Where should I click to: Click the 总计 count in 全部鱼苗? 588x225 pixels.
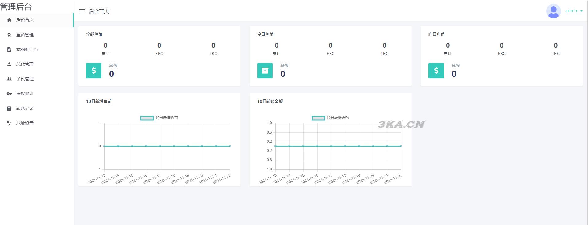(105, 45)
